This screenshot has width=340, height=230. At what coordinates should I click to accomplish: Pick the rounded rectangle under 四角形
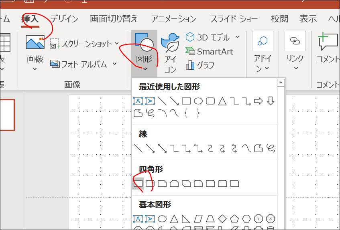[x=150, y=184]
